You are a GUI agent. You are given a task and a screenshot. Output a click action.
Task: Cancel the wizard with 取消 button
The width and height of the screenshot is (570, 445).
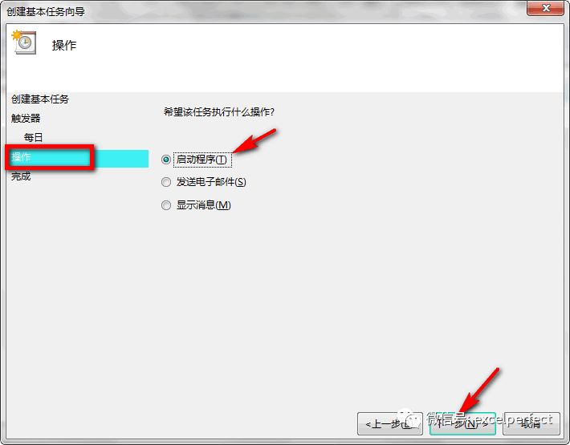[x=531, y=423]
